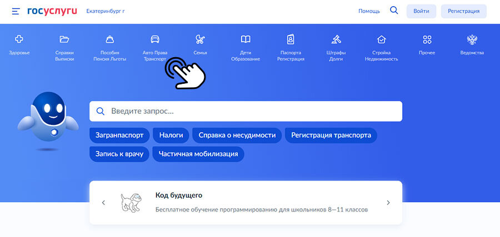Click the Регистрация button
This screenshot has width=500, height=237.
pos(464,11)
